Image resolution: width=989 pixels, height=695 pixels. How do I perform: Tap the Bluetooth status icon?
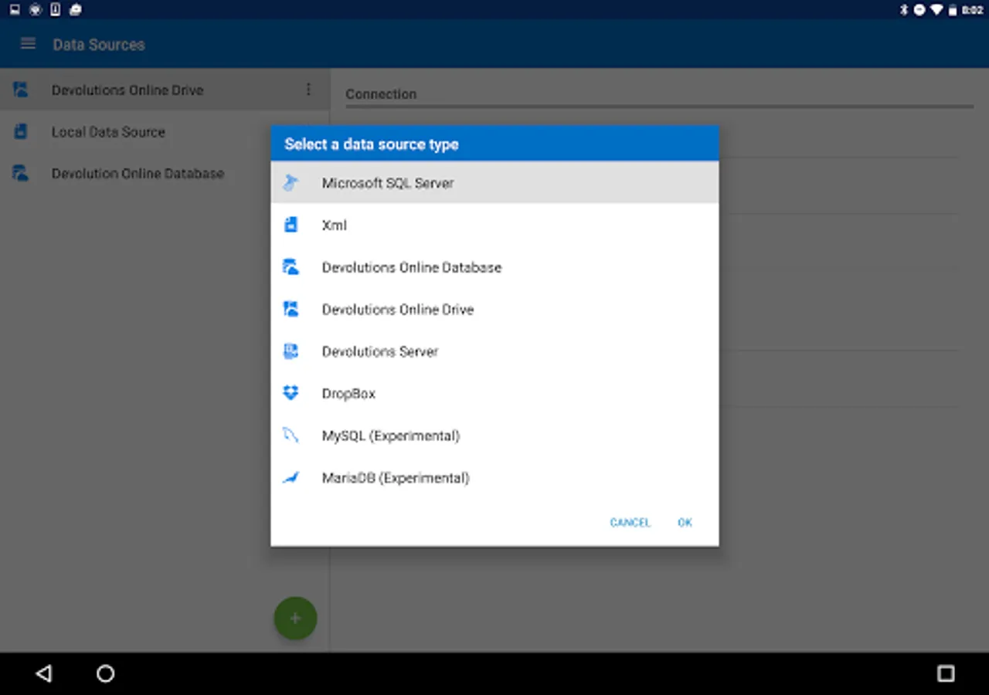coord(904,10)
